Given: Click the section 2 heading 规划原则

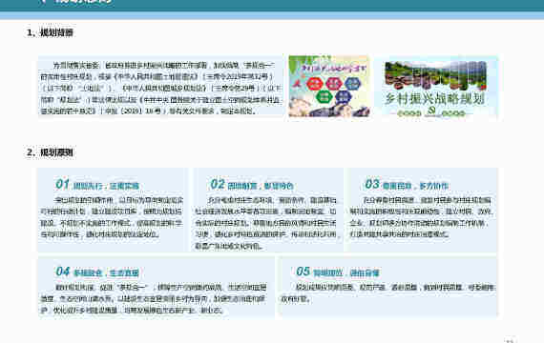Looking at the screenshot, I should tap(50, 152).
